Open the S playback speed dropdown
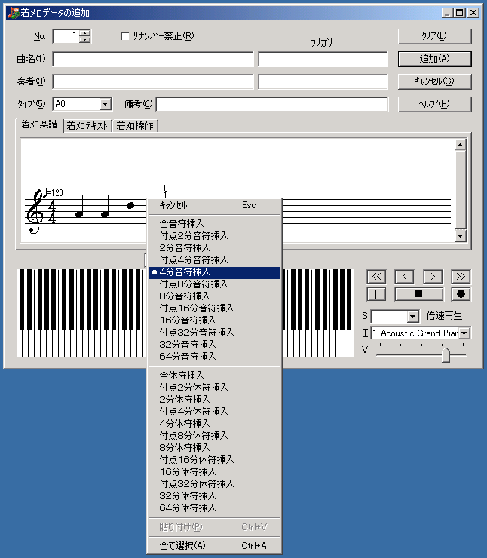This screenshot has height=558, width=487. tap(412, 316)
